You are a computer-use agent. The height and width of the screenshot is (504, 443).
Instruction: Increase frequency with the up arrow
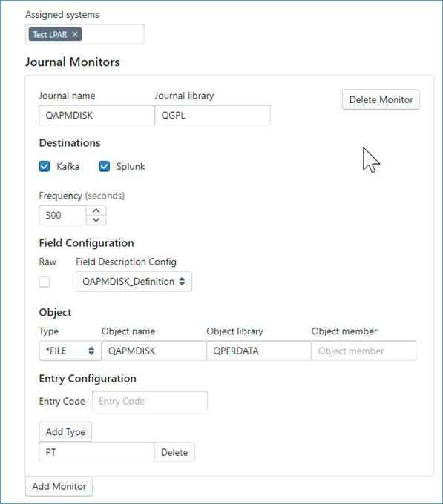(96, 210)
